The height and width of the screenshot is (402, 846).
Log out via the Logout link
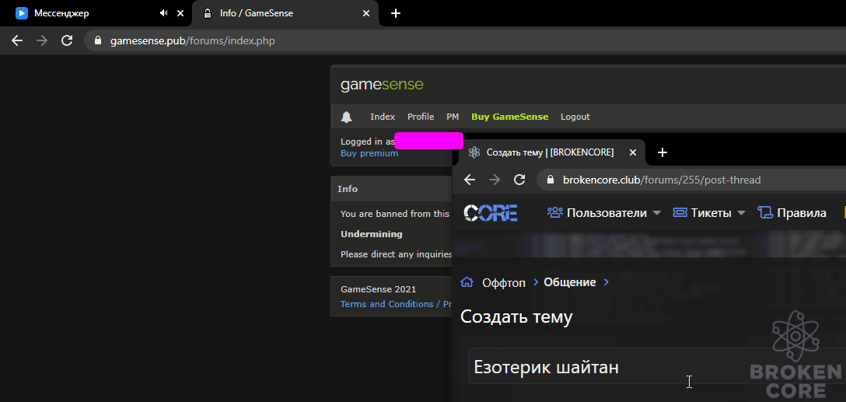(x=575, y=117)
